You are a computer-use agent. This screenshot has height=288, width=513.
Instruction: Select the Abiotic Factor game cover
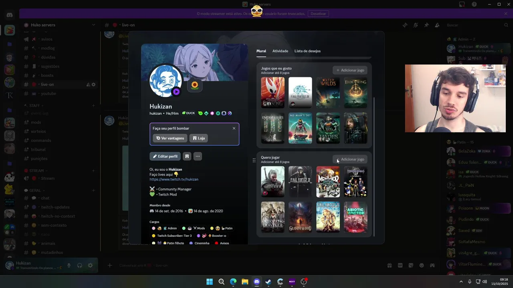[355, 217]
